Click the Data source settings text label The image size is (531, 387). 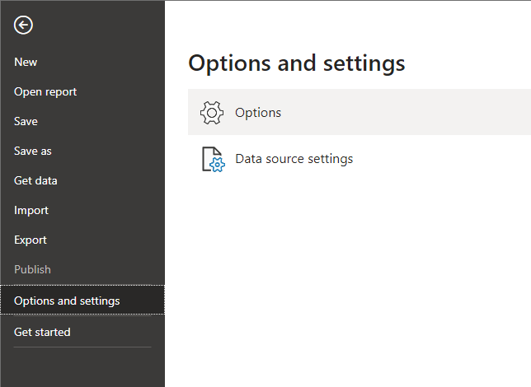coord(294,159)
